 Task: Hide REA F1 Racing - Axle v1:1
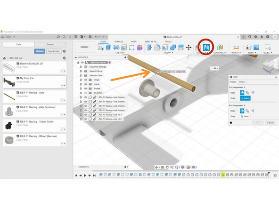click(x=86, y=115)
